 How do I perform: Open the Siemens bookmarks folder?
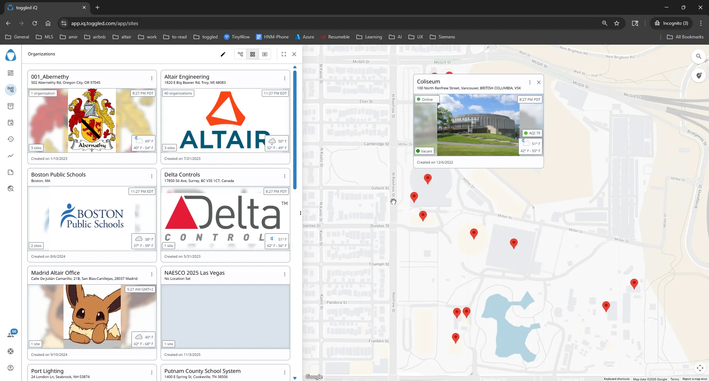pos(442,37)
